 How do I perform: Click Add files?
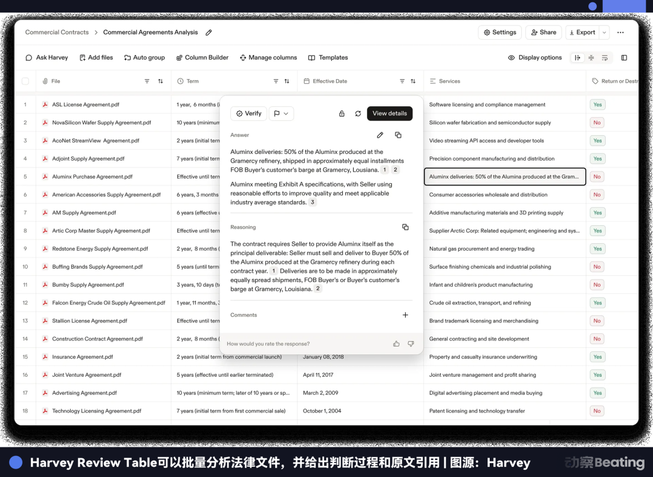coord(96,57)
